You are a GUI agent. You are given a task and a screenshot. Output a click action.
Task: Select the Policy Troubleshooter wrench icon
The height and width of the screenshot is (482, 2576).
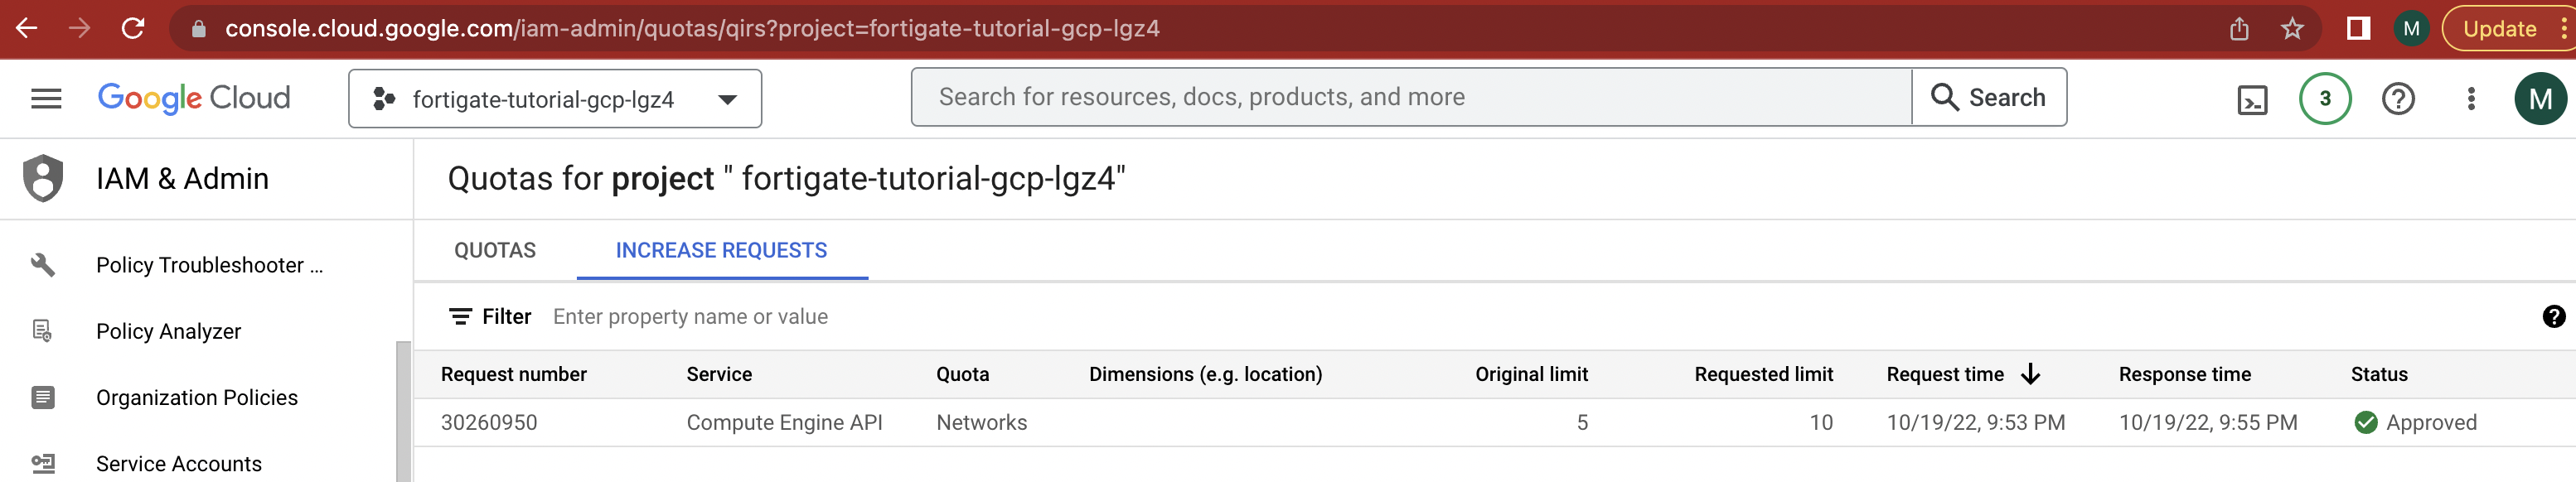point(42,265)
